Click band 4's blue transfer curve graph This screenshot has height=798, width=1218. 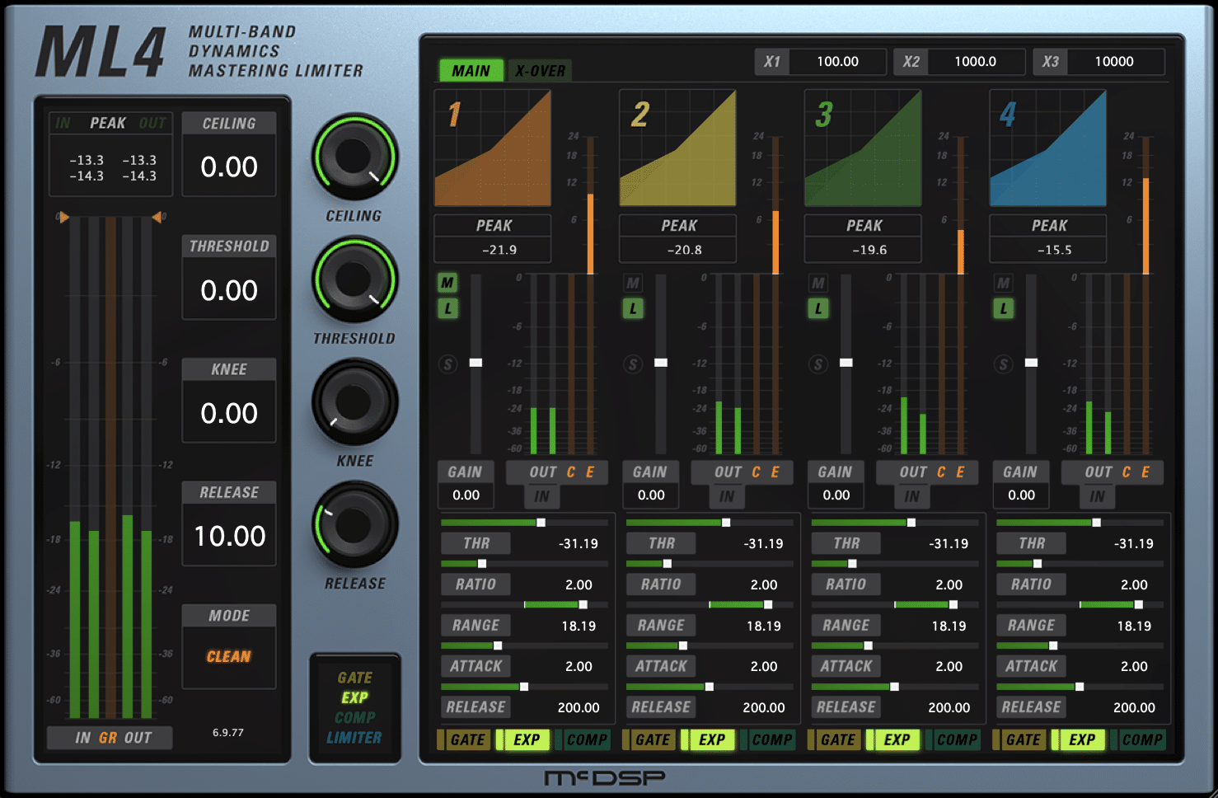click(x=1047, y=148)
